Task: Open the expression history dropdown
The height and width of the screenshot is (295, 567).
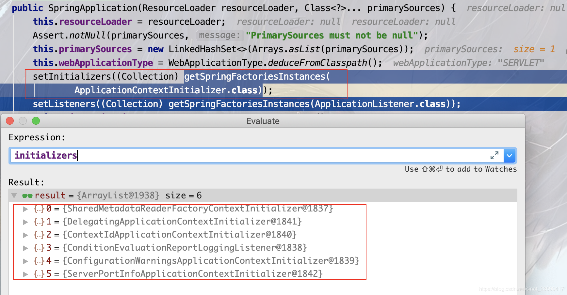Action: (x=510, y=156)
